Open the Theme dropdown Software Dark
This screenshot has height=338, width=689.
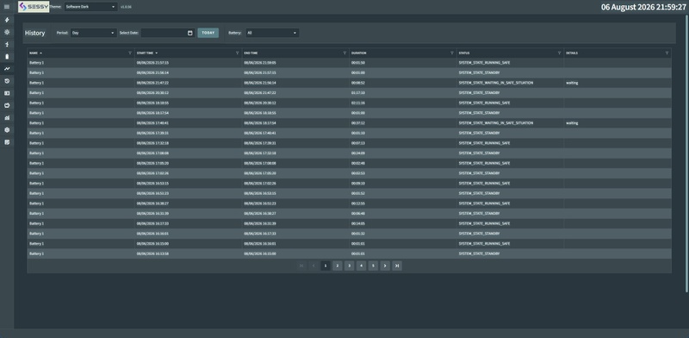(91, 7)
